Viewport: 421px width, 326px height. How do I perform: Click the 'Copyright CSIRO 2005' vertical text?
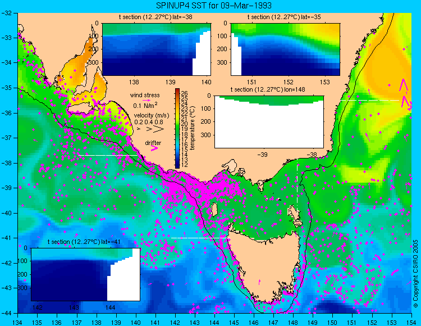pos(415,274)
